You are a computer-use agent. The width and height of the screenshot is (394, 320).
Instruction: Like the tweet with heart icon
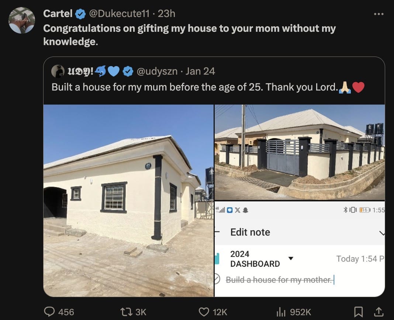point(204,312)
